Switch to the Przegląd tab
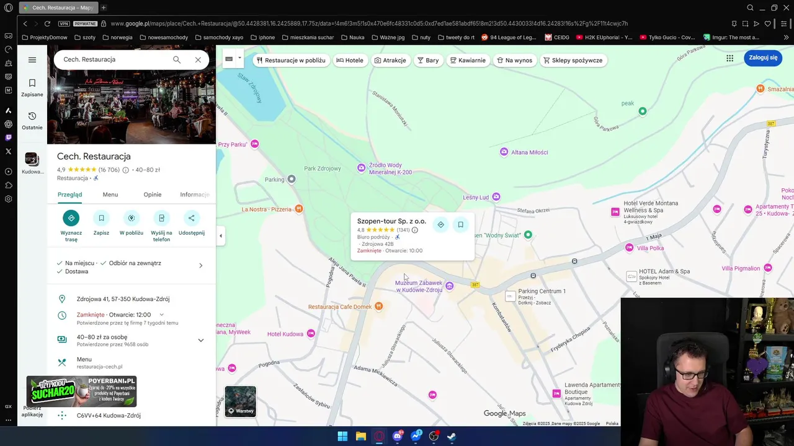794x446 pixels. (69, 195)
